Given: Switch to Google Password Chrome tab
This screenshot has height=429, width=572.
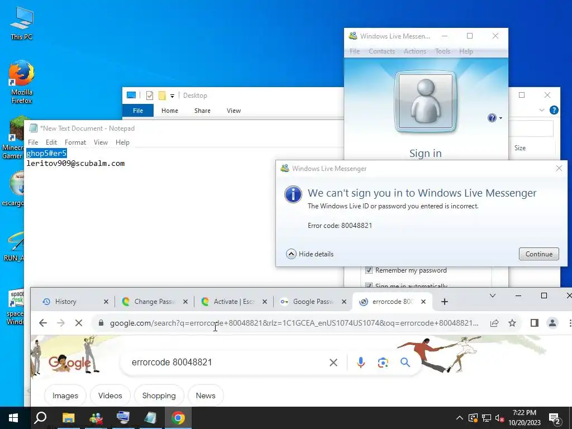Looking at the screenshot, I should tap(312, 301).
